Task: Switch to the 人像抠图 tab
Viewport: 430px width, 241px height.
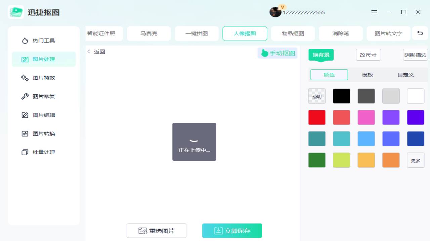Action: point(245,33)
